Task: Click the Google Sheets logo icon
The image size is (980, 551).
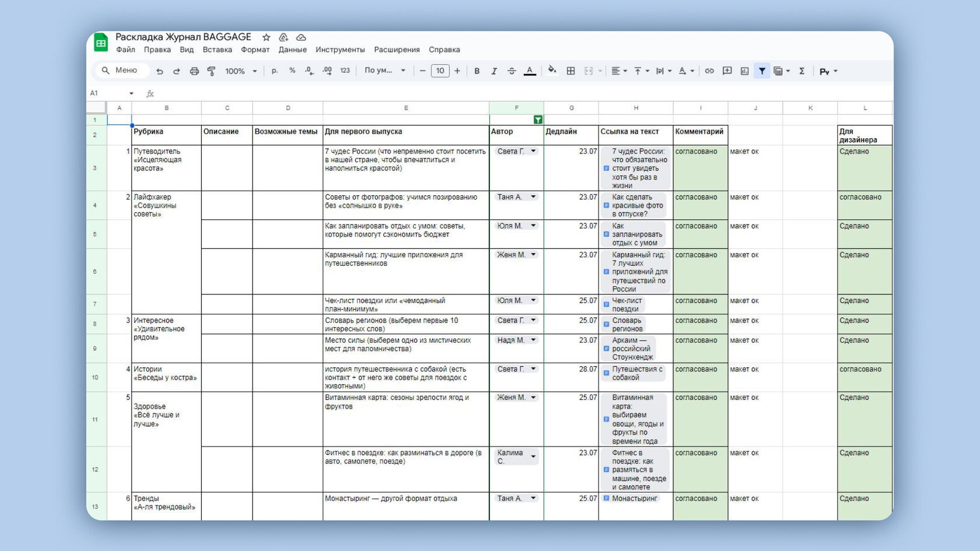Action: (x=101, y=42)
